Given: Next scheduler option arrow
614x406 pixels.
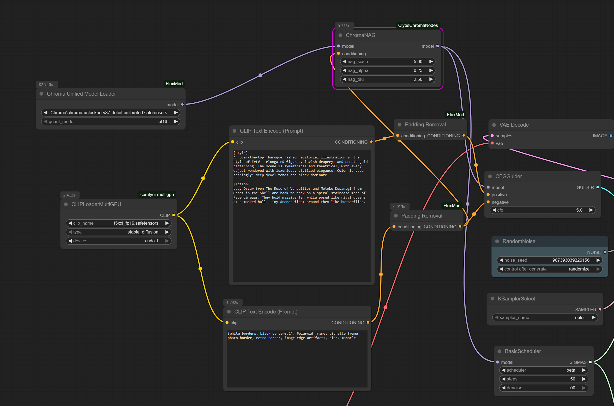Looking at the screenshot, I should [x=584, y=370].
